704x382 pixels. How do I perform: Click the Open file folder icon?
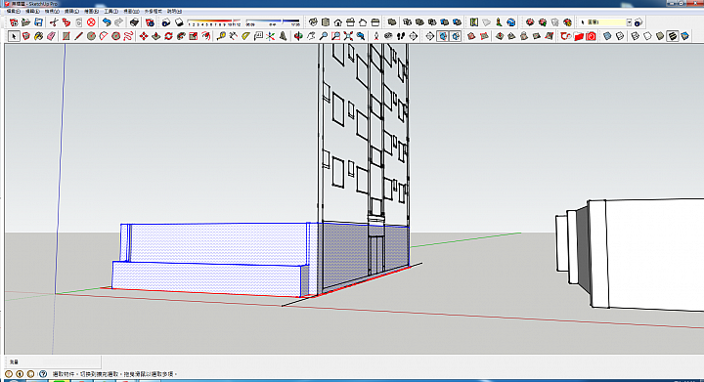click(26, 21)
